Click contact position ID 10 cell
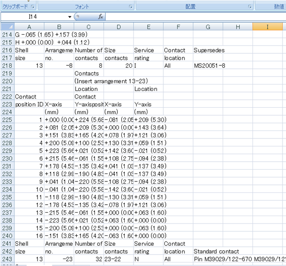 pos(29,189)
